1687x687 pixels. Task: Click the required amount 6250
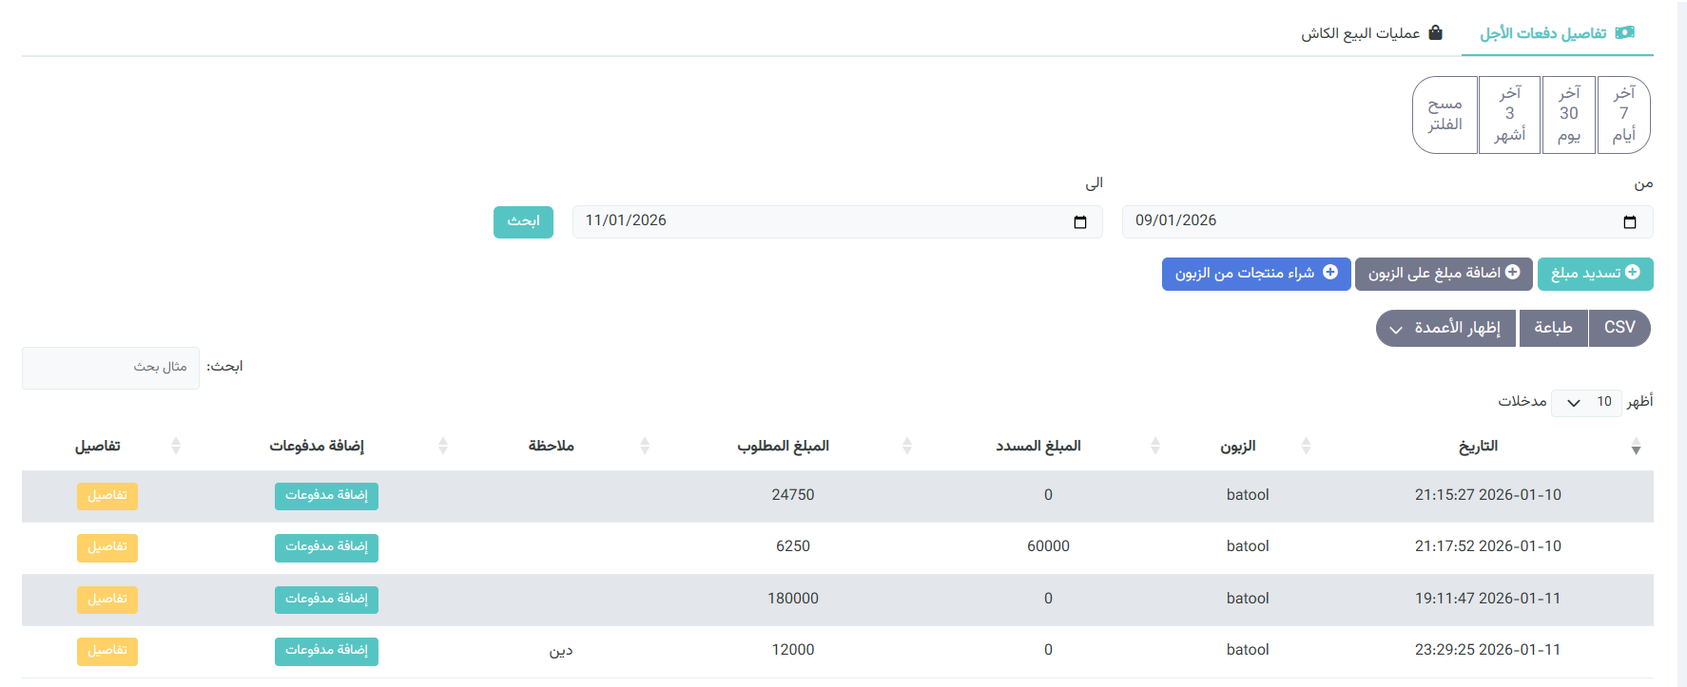(793, 546)
